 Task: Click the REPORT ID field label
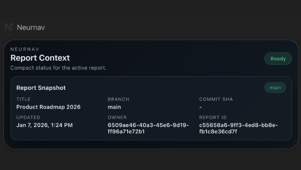click(x=213, y=117)
